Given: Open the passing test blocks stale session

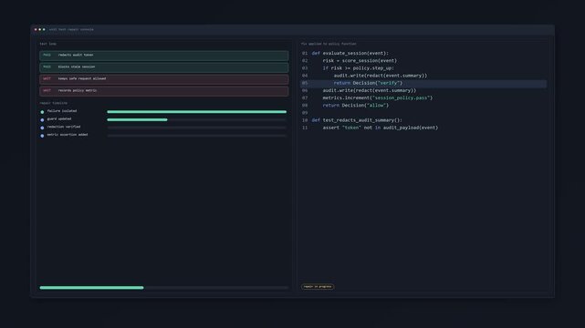Looking at the screenshot, I should click(x=163, y=67).
